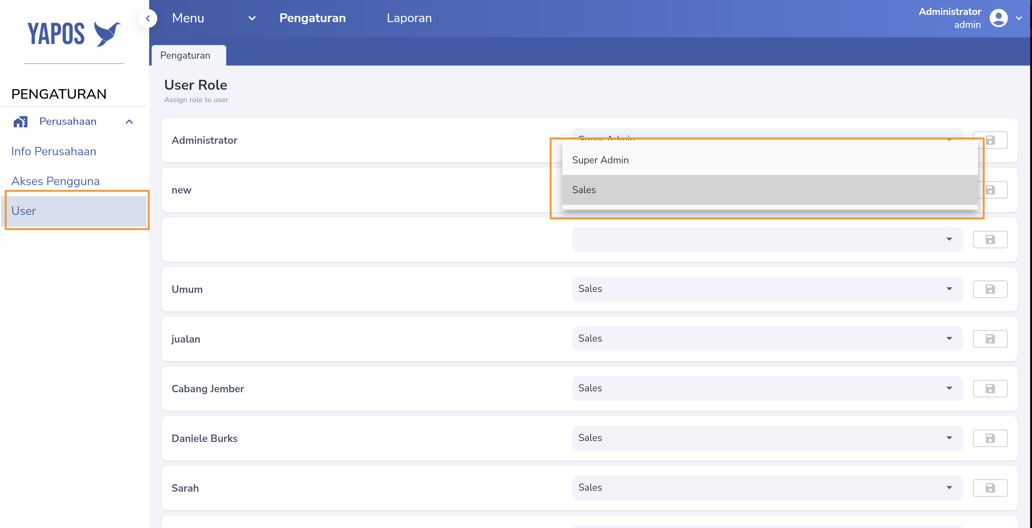Click the Perusahaan building icon
Screen dimensions: 1032x528
coord(21,121)
